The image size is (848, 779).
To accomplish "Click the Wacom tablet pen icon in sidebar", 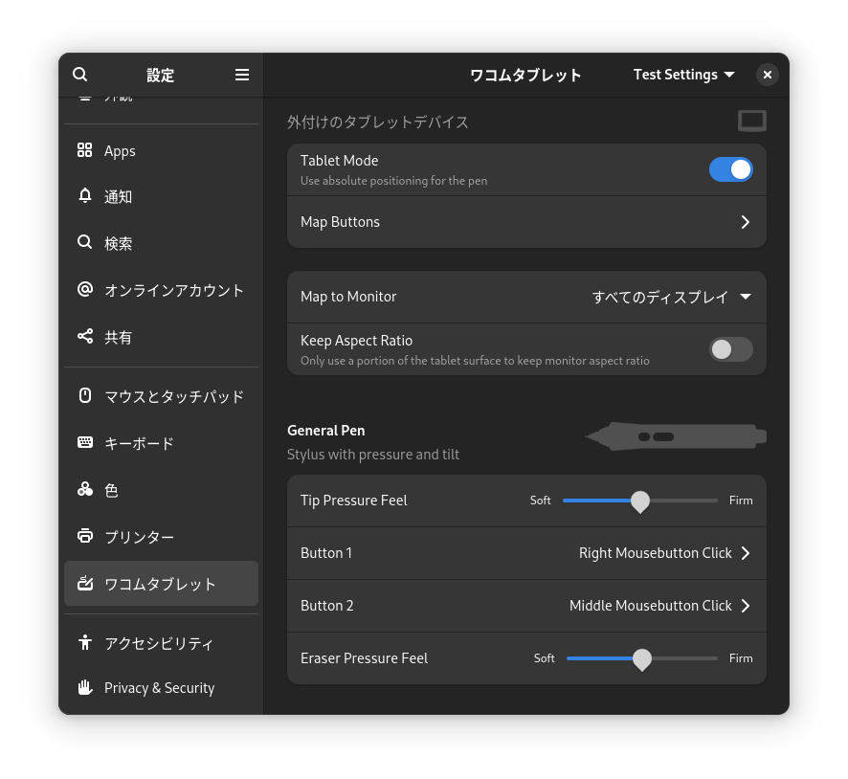I will (x=85, y=583).
